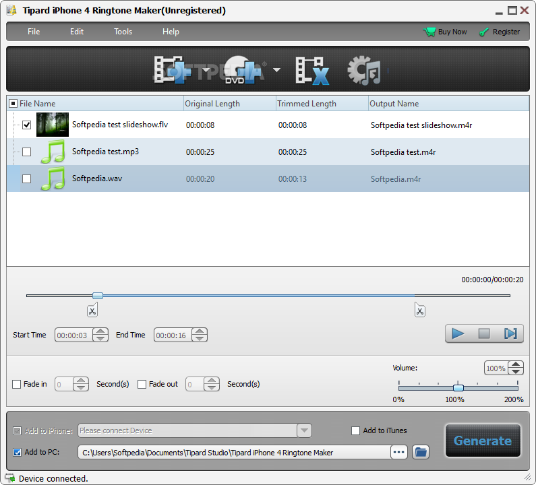
Task: Sort by the Trimmed Length column header
Action: [322, 104]
